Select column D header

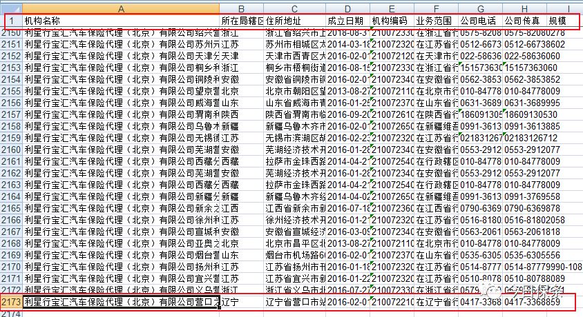click(347, 9)
